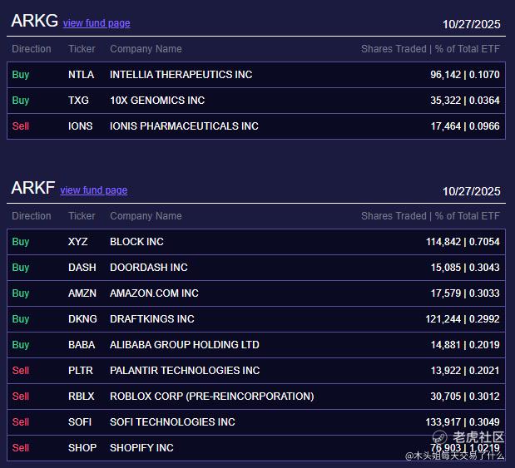Click PALANTIR TECHNOLOGIES INC company name
Image resolution: width=515 pixels, height=468 pixels.
(x=185, y=370)
